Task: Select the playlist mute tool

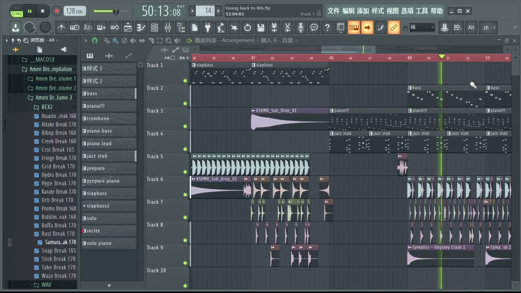Action: click(133, 41)
